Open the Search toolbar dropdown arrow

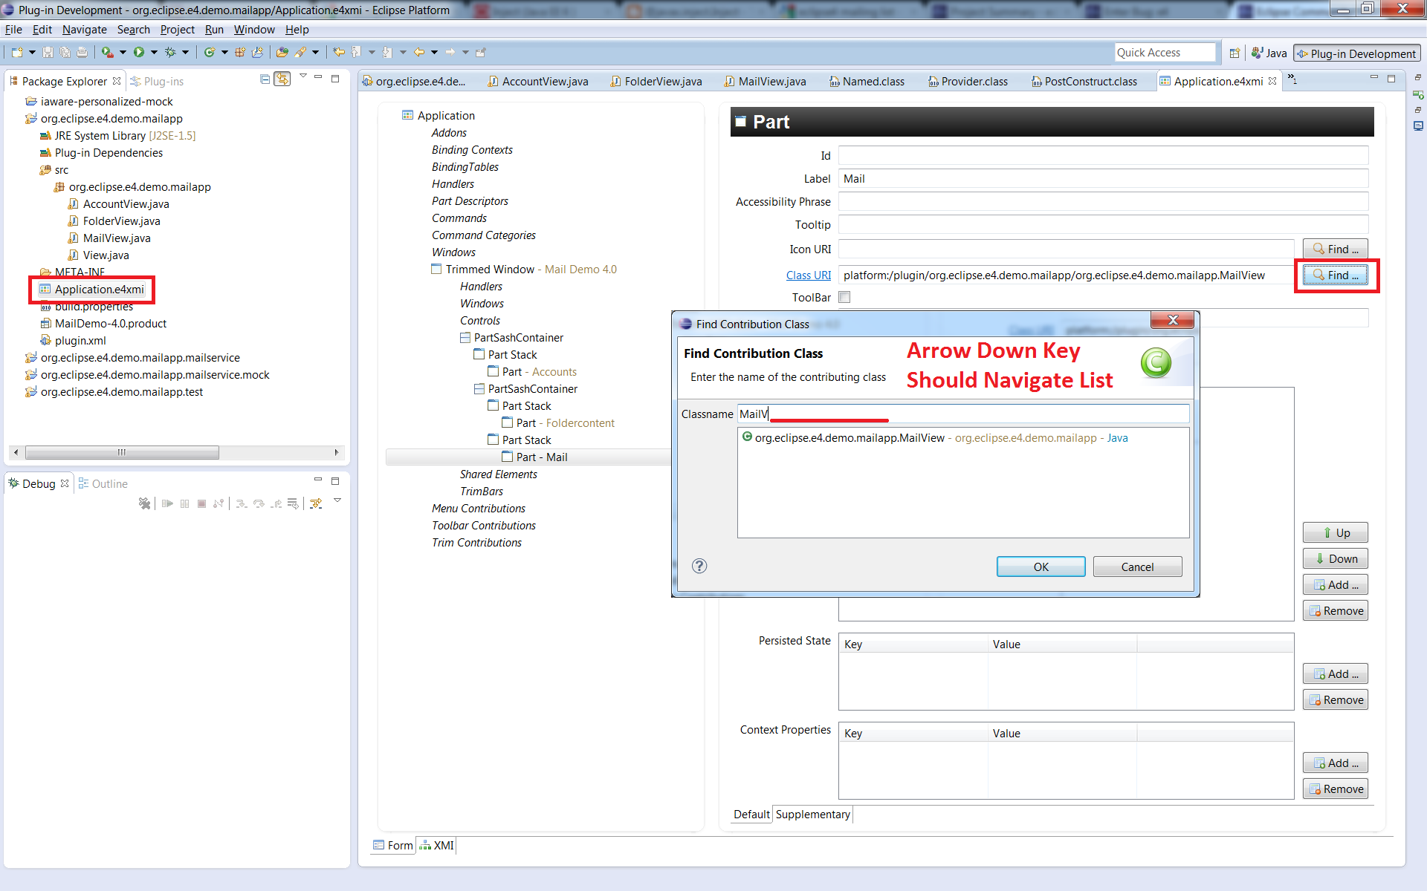(315, 52)
